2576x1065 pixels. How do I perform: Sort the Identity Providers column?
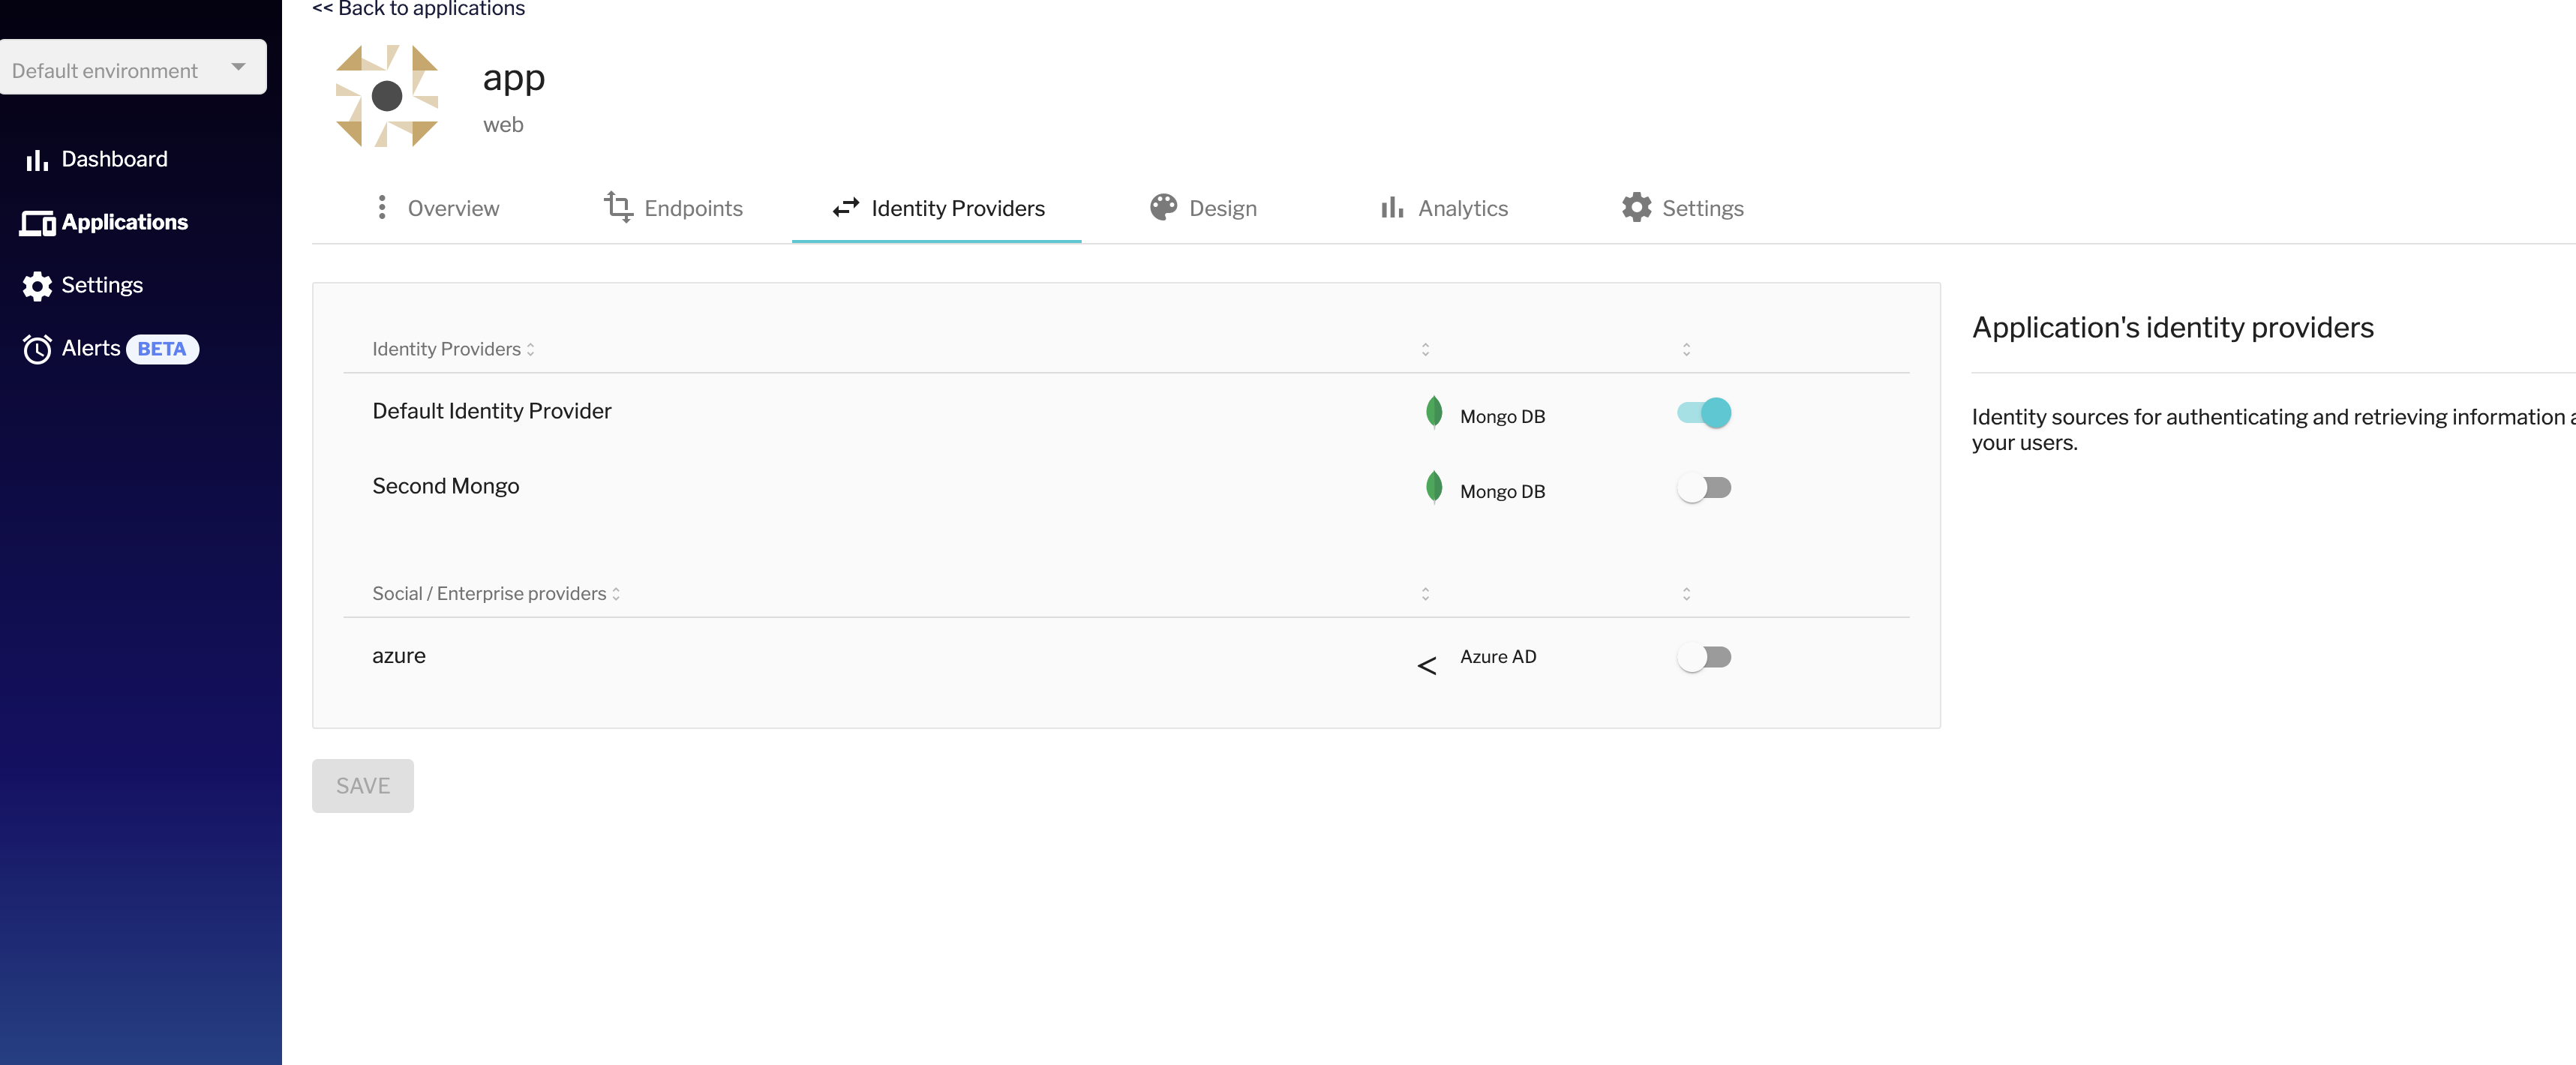point(530,349)
